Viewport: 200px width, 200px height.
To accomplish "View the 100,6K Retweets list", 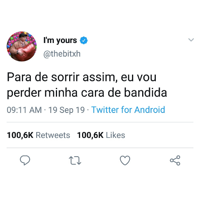I will tap(39, 135).
